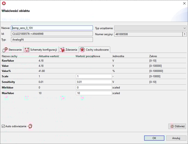This screenshot has height=144, width=188.
Task: Select the RawValue row name
Action: (8, 61)
